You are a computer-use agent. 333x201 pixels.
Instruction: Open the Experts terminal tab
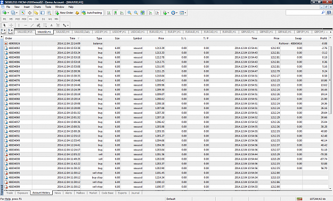[123, 193]
